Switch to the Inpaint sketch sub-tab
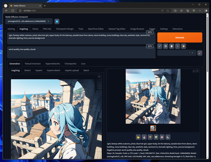The height and width of the screenshot is (162, 211). (x=54, y=70)
